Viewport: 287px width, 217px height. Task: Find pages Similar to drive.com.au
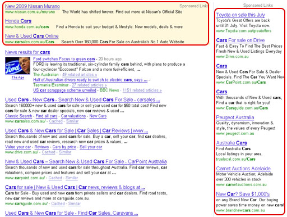(x=65, y=152)
